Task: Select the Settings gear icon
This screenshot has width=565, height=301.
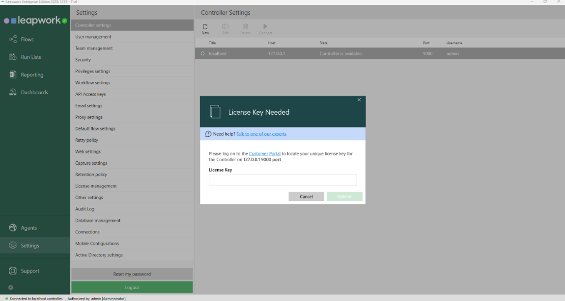Action: (x=13, y=245)
